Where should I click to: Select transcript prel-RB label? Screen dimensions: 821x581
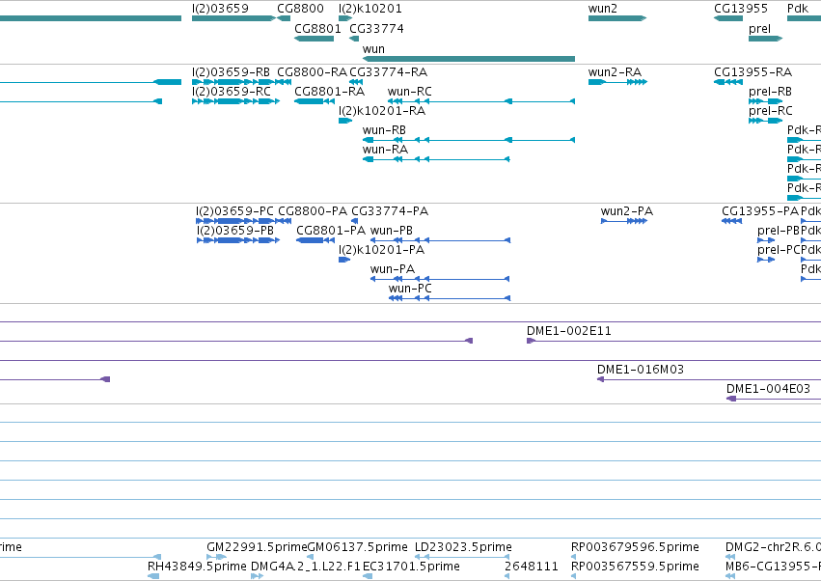point(770,92)
